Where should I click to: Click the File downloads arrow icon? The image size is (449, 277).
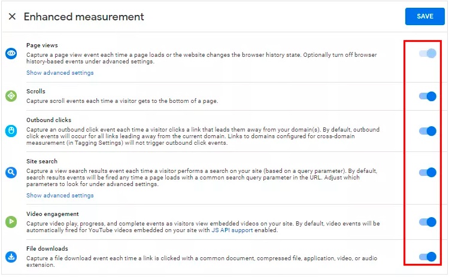tap(11, 257)
